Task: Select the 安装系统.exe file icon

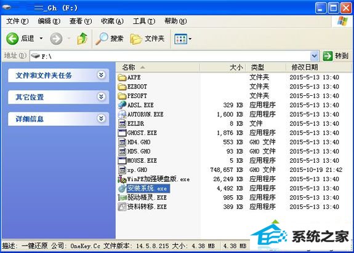Action: pos(122,189)
